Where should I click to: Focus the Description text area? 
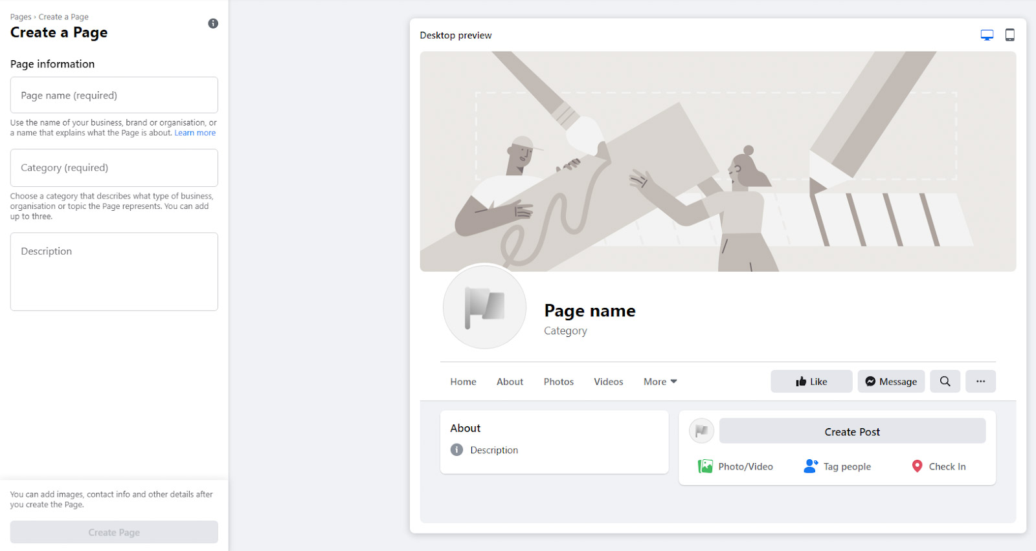pyautogui.click(x=114, y=272)
